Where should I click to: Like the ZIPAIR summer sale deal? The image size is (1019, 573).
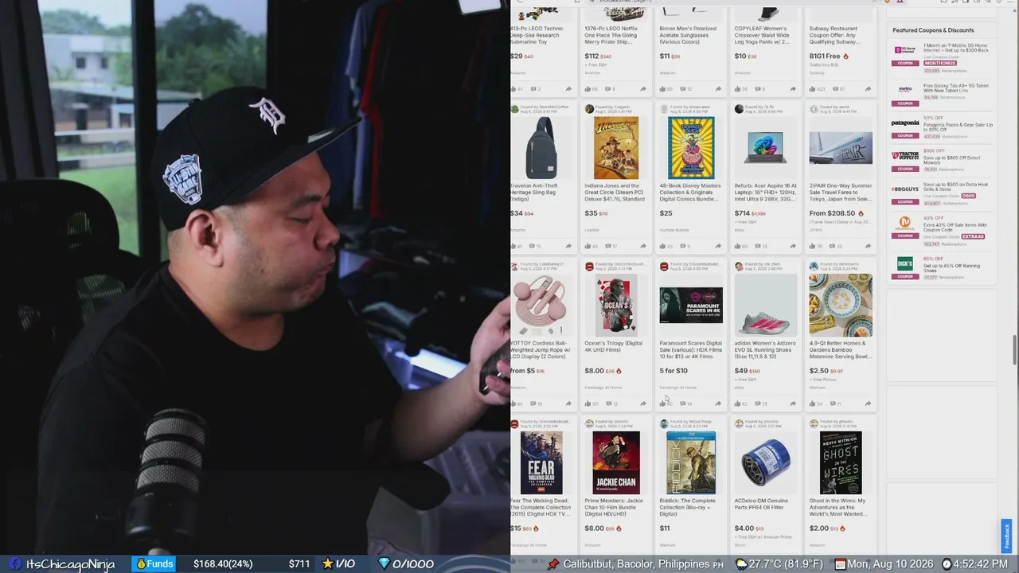[813, 246]
